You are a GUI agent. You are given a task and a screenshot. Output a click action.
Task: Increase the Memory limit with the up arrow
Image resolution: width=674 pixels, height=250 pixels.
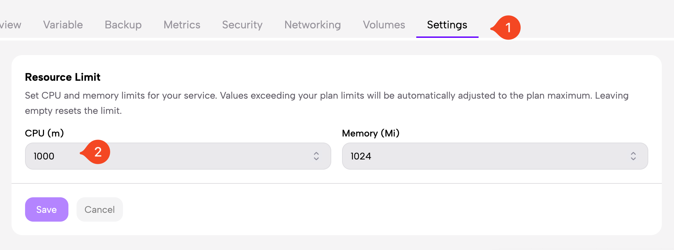(x=633, y=153)
